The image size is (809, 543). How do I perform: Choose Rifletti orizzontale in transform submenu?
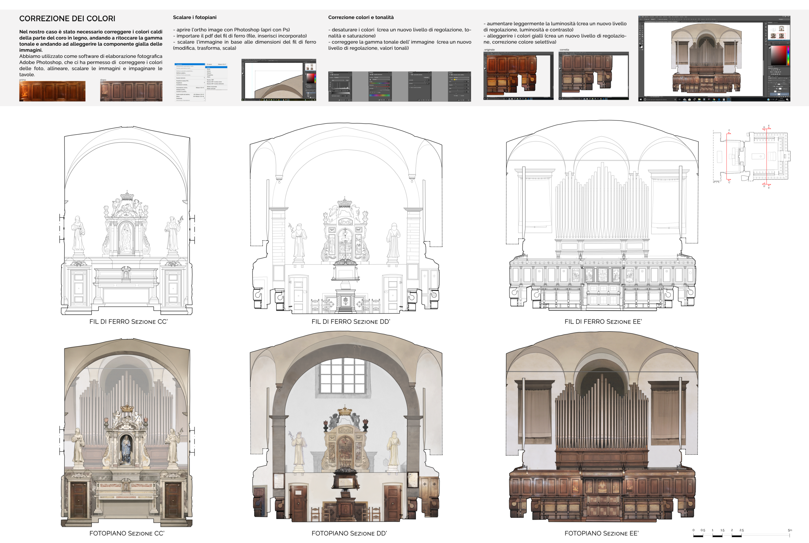(x=212, y=87)
